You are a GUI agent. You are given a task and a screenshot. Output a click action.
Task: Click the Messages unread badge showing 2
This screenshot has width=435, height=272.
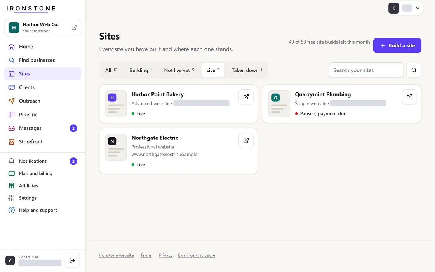[x=73, y=128]
